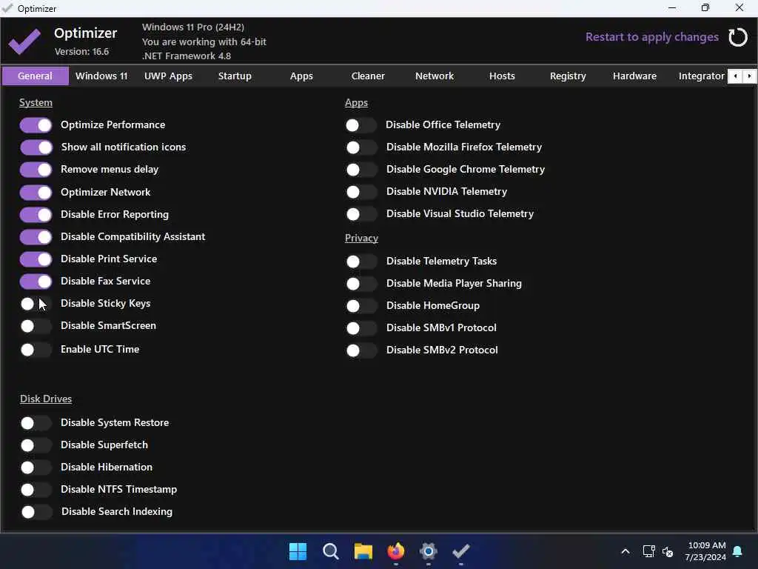Image resolution: width=758 pixels, height=569 pixels.
Task: Open the Network tab
Action: (435, 76)
